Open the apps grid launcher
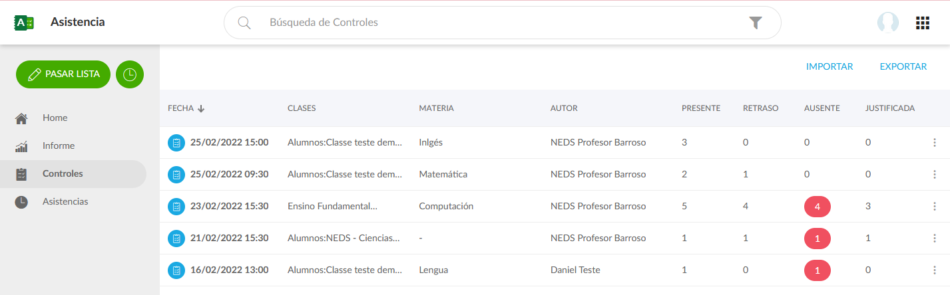Image resolution: width=950 pixels, height=295 pixels. [923, 23]
